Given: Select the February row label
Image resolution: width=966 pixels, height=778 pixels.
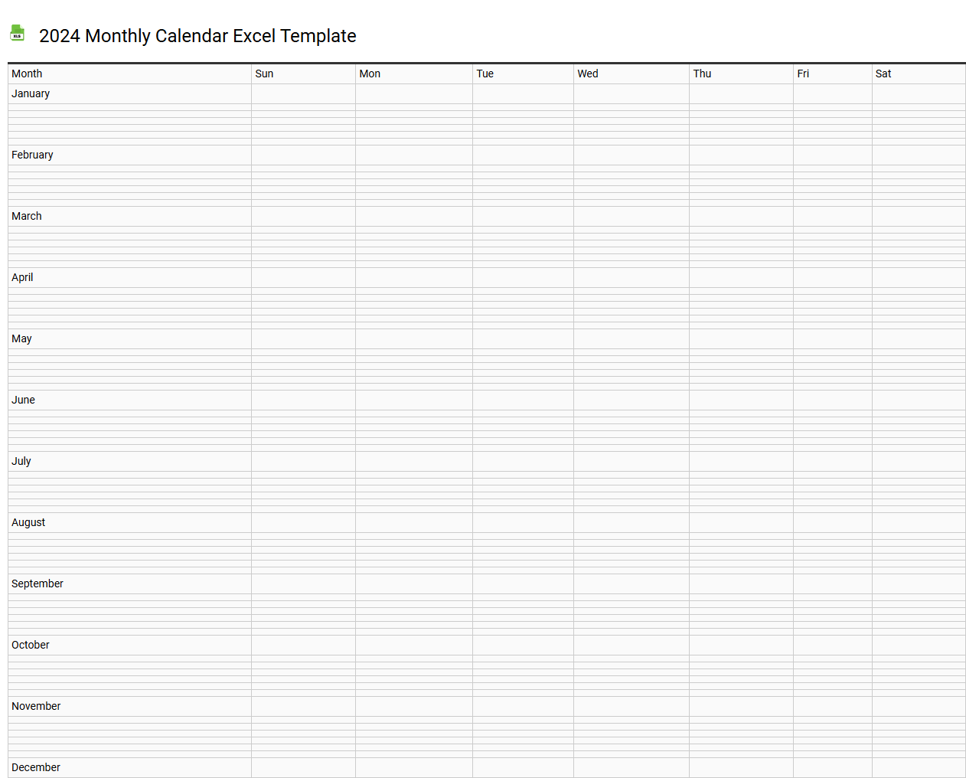Looking at the screenshot, I should (32, 155).
